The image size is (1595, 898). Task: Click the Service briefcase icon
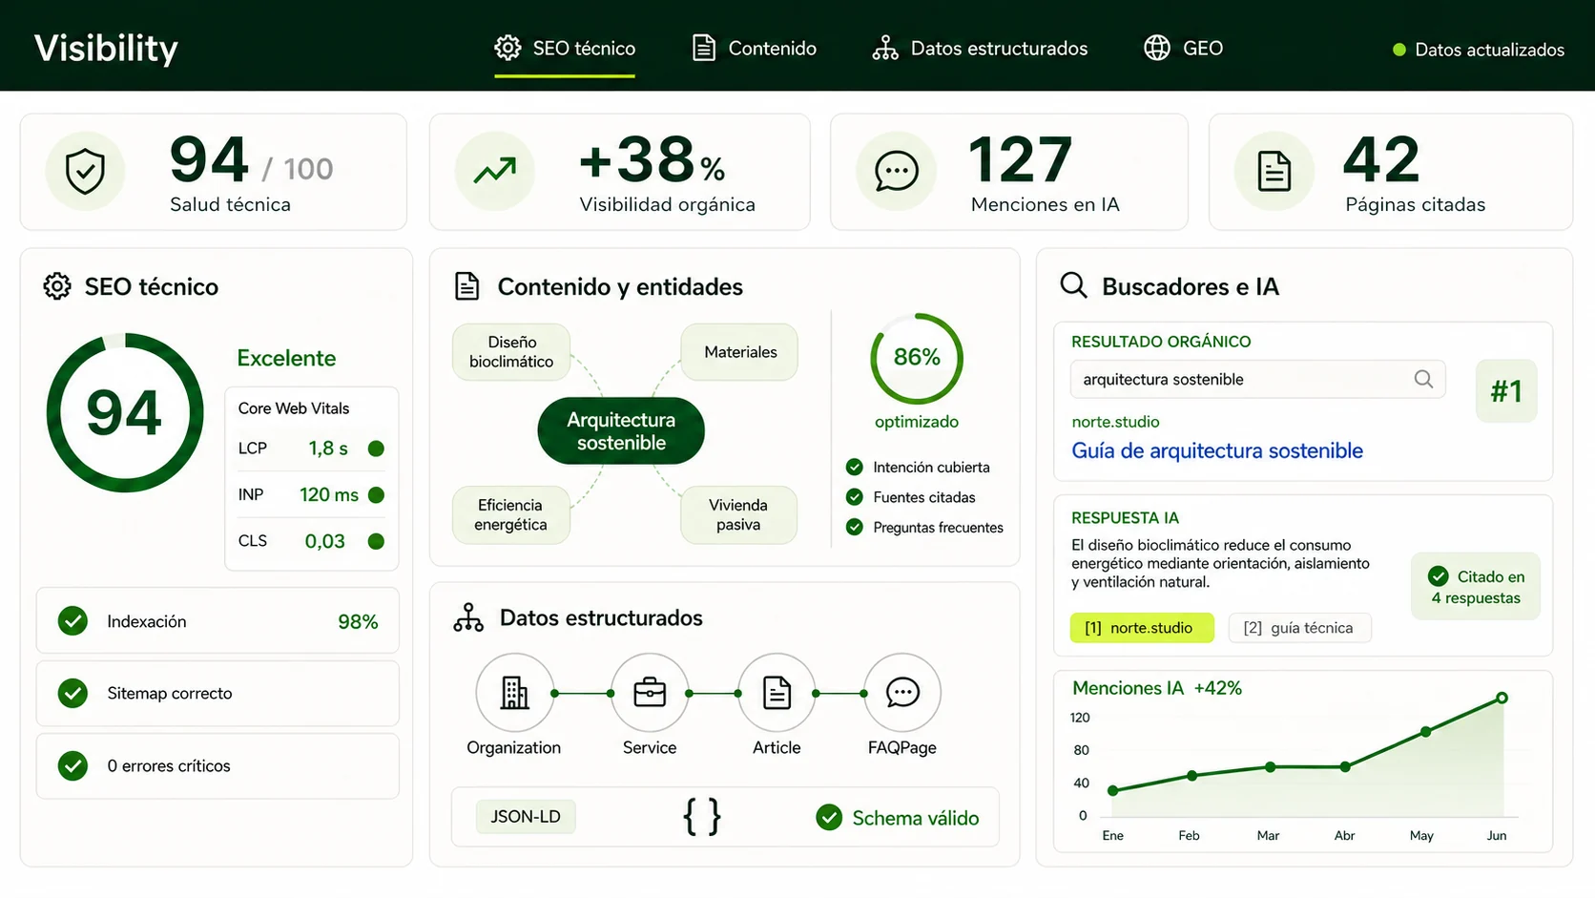click(650, 693)
